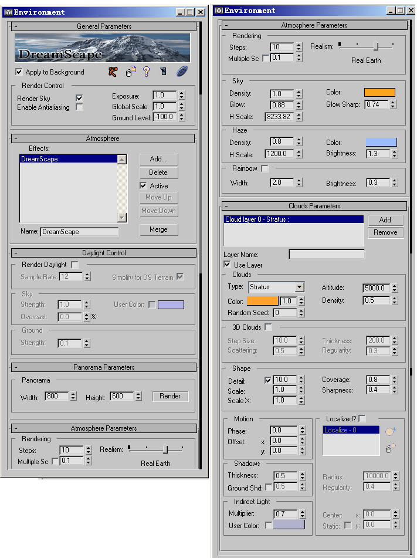417x558 pixels.
Task: Select DreamScape in Effects list
Action: (x=68, y=159)
